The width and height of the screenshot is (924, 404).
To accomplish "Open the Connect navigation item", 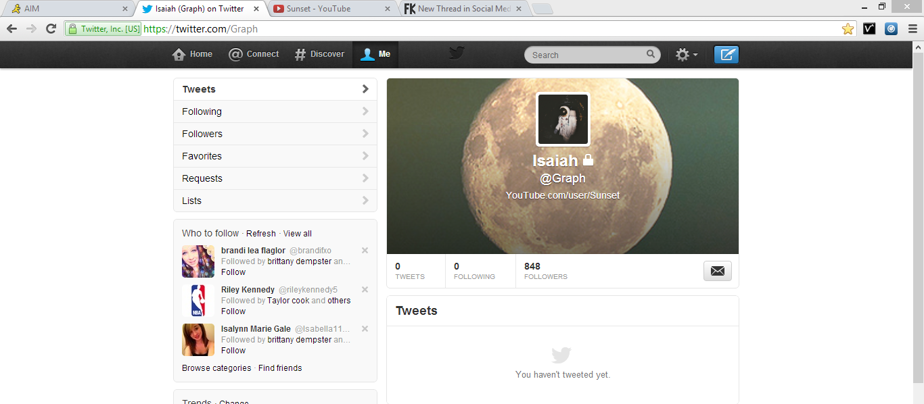I will pyautogui.click(x=254, y=54).
